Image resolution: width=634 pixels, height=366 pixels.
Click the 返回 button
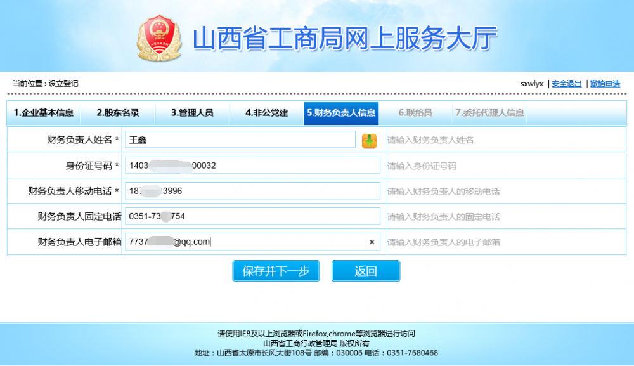[366, 271]
